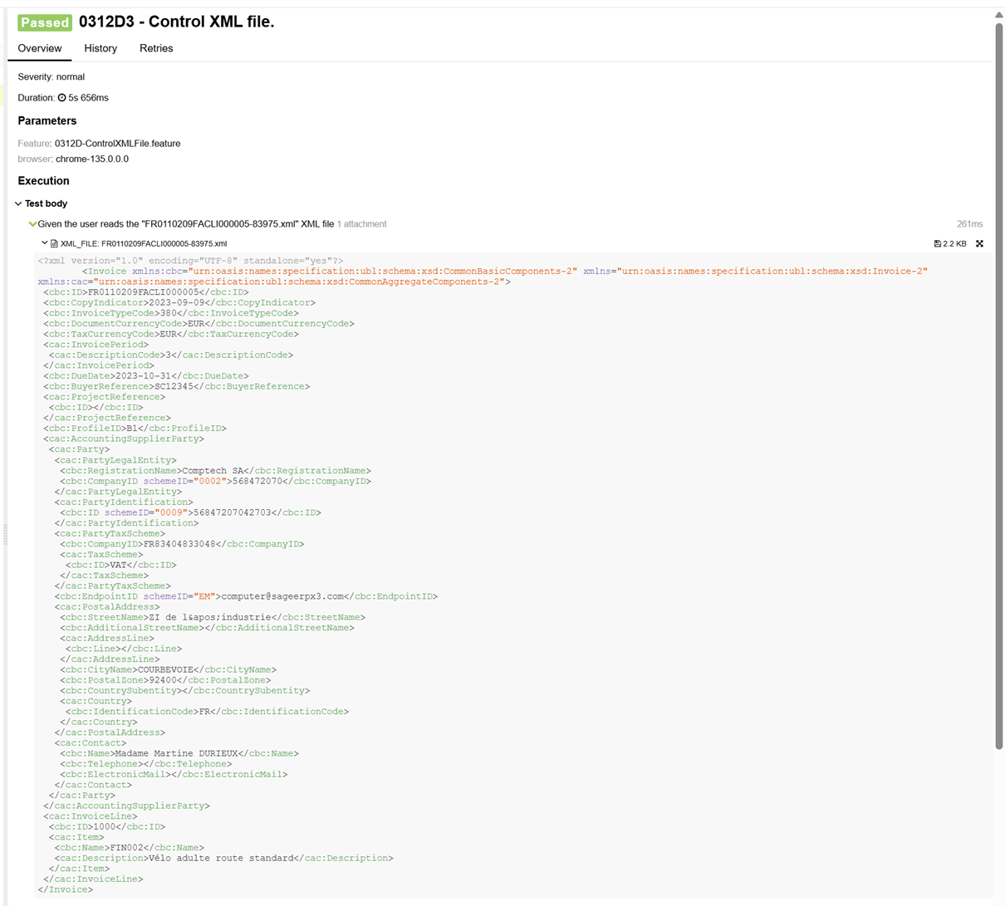Collapse the green 'Given the user reads' step
The width and height of the screenshot is (1005, 906).
pyautogui.click(x=32, y=224)
